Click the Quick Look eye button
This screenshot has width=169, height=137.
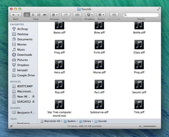pyautogui.click(x=114, y=15)
